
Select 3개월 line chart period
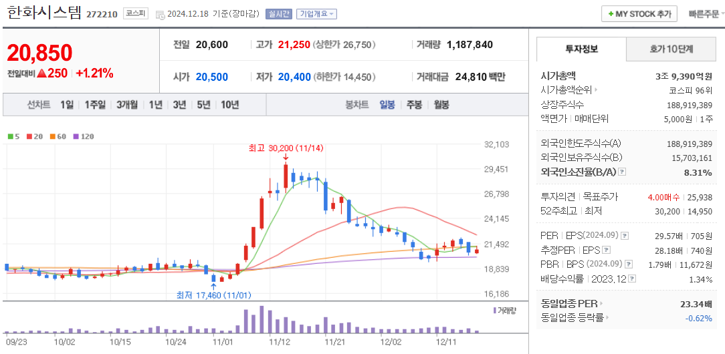(127, 105)
